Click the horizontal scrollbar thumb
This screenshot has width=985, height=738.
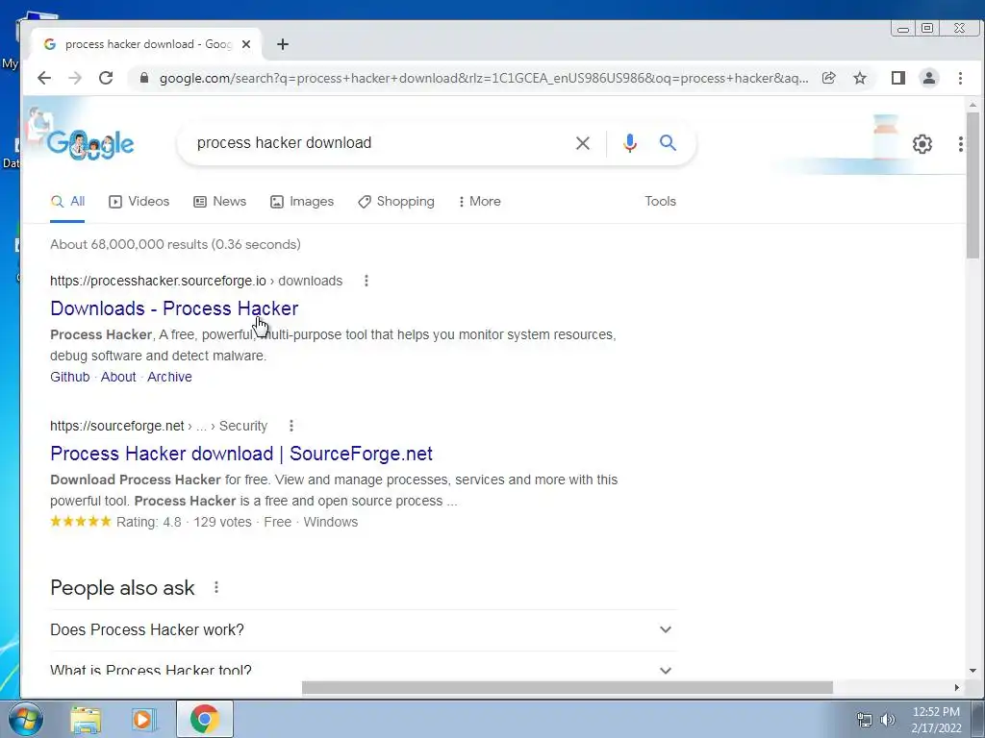pyautogui.click(x=568, y=688)
